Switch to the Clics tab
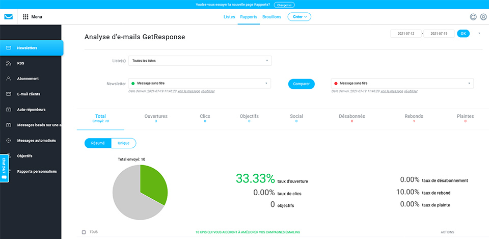The image size is (489, 239). (205, 118)
